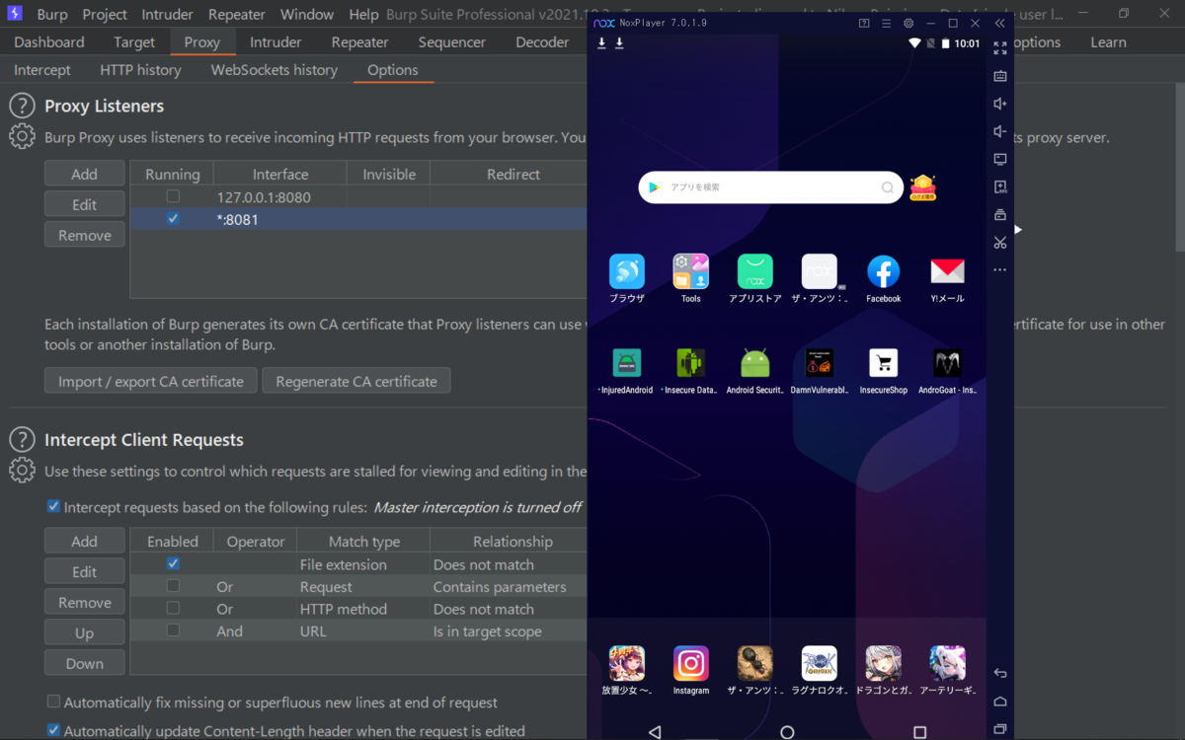Switch to the Sequencer tab

[x=452, y=42]
